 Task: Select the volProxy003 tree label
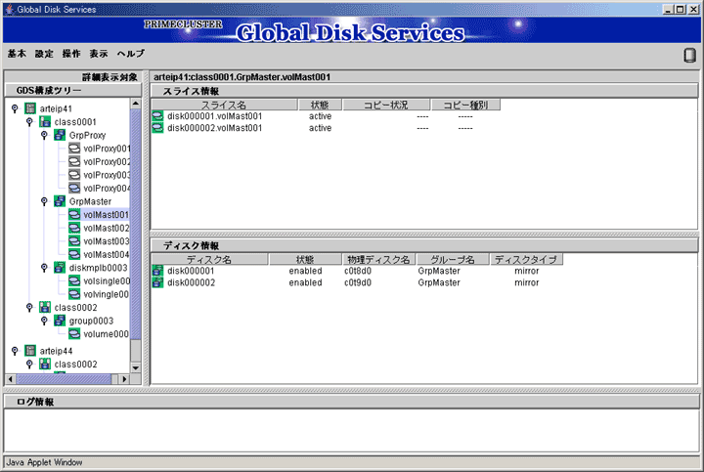pyautogui.click(x=107, y=175)
